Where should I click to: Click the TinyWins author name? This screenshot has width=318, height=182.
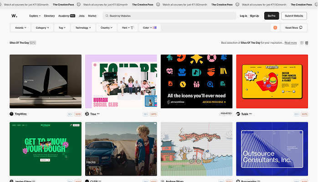(21, 114)
